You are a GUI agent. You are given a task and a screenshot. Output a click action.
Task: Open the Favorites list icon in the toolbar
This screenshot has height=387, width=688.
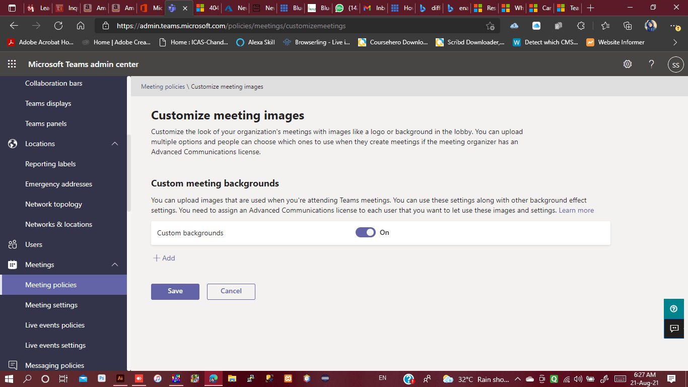click(605, 26)
